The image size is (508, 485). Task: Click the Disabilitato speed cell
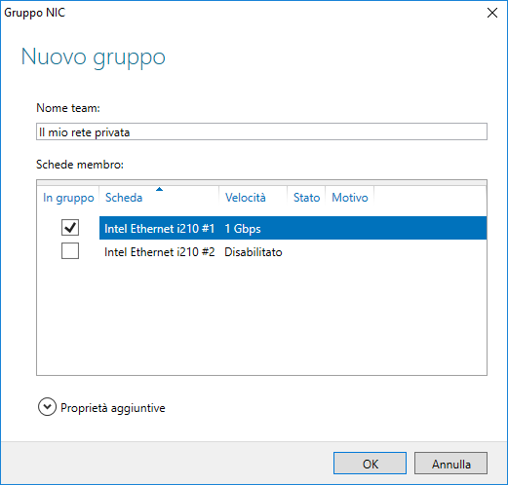point(254,252)
